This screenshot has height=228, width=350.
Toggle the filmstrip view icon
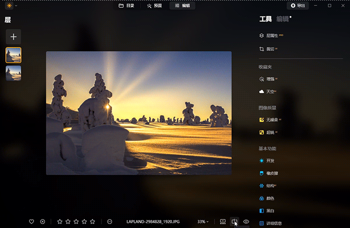223,221
